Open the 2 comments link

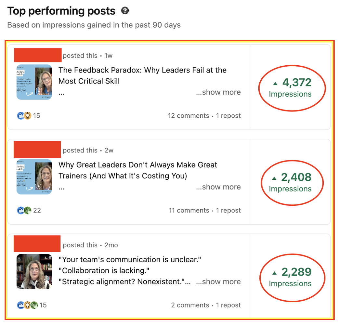pos(190,305)
